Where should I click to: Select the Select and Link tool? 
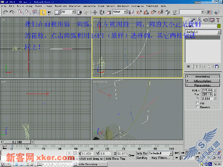click(x=21, y=12)
